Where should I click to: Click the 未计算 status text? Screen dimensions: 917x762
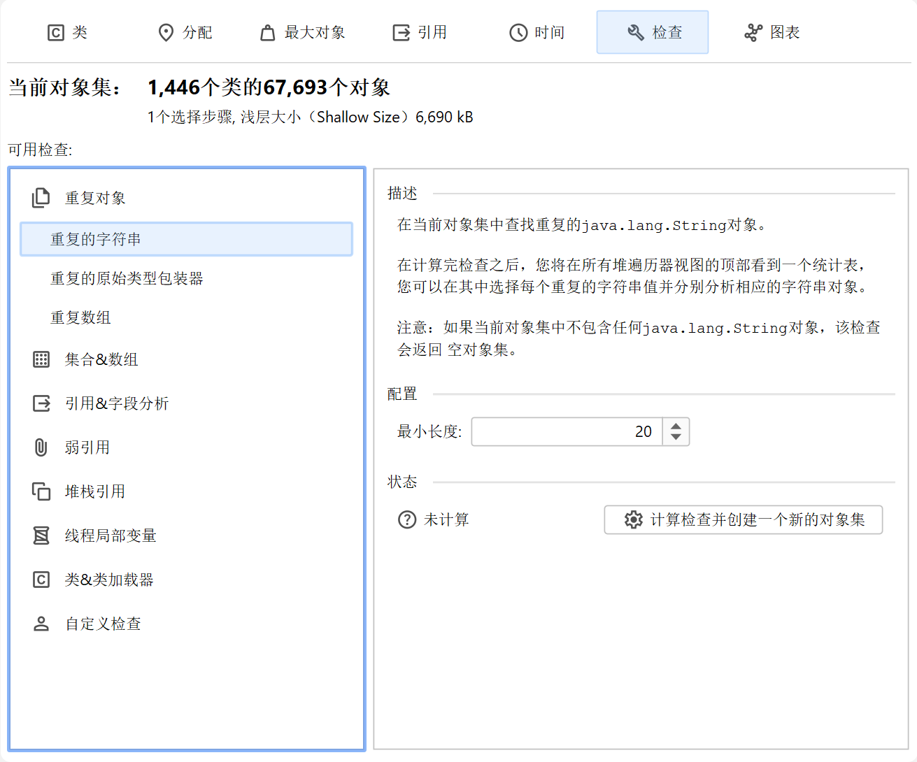pyautogui.click(x=446, y=519)
